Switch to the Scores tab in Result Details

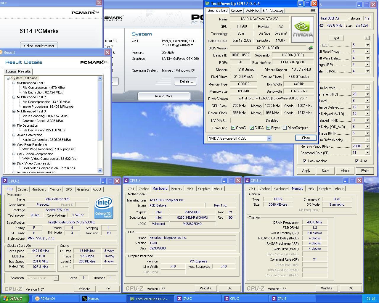coord(10,72)
